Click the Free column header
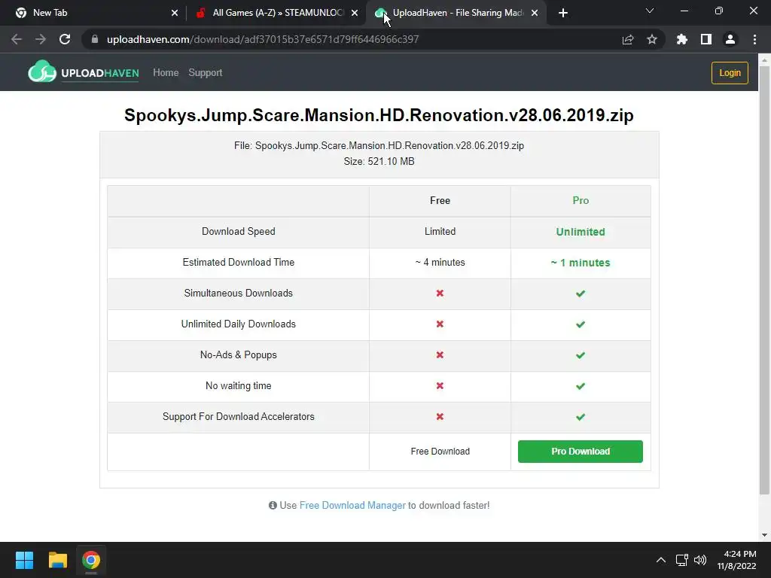The width and height of the screenshot is (771, 578). click(440, 200)
